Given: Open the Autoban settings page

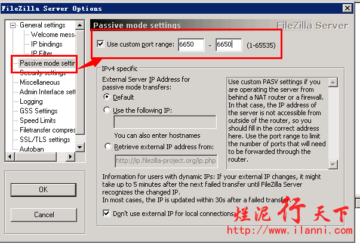Looking at the screenshot, I should pos(32,149).
